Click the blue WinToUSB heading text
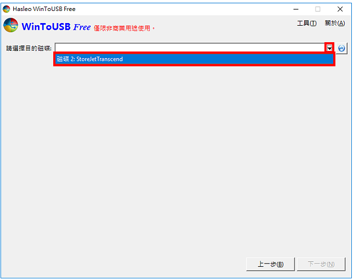Viewport: 359px width, 280px height. click(46, 27)
